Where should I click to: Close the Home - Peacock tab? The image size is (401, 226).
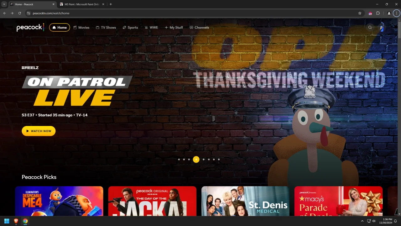pos(53,4)
